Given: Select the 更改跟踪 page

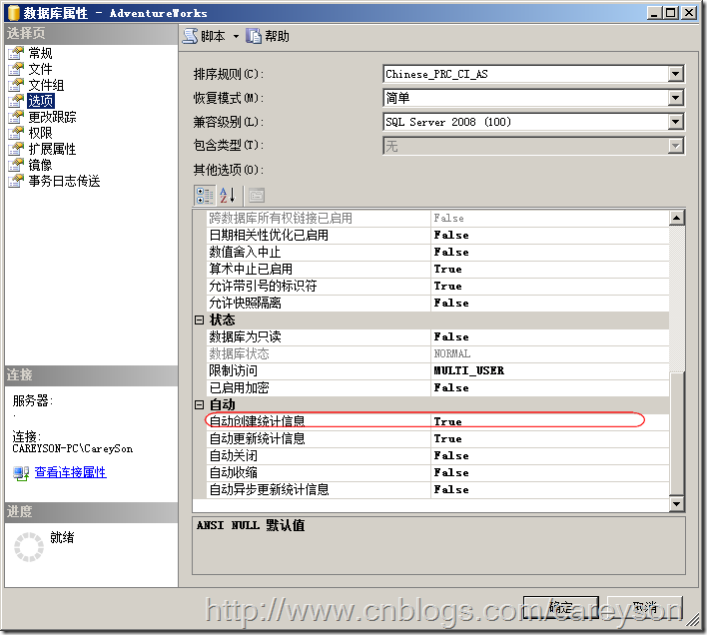Looking at the screenshot, I should pyautogui.click(x=52, y=117).
